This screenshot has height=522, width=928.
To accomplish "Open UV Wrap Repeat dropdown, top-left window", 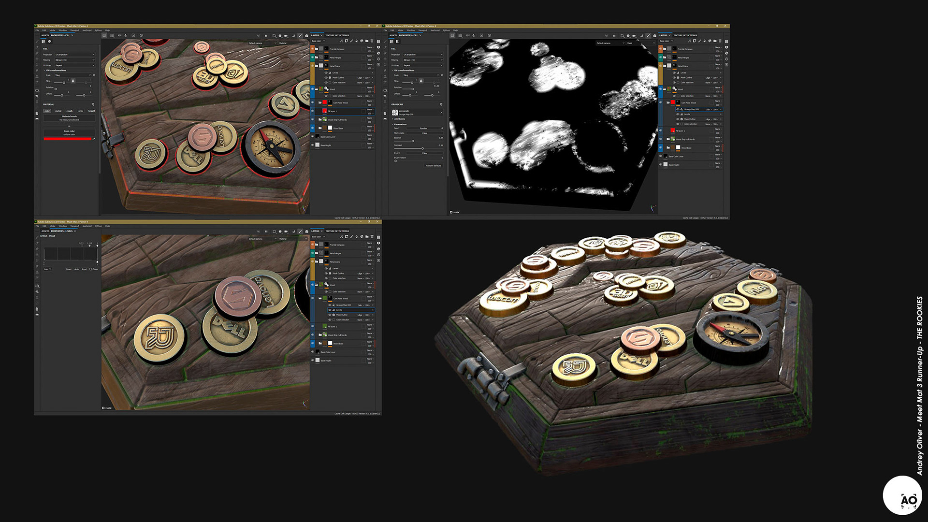I will click(x=75, y=65).
